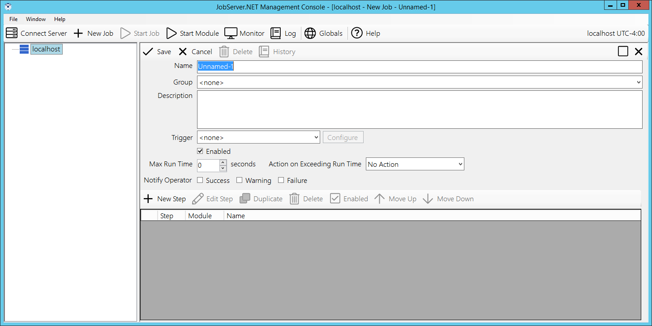
Task: Cancel the new job editing
Action: pyautogui.click(x=195, y=52)
